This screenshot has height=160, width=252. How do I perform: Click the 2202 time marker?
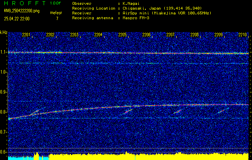50,35
